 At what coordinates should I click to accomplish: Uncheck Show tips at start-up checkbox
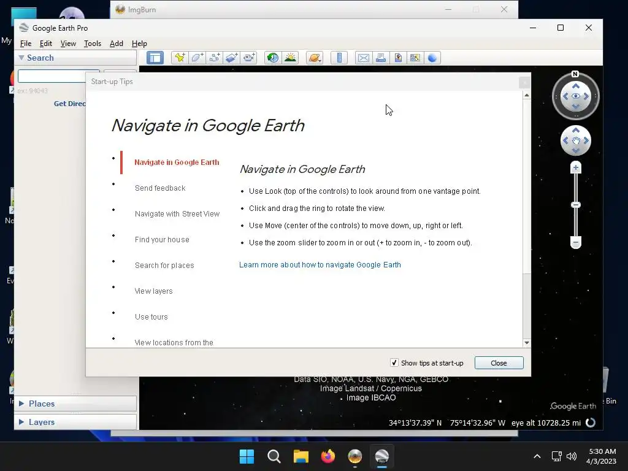point(394,363)
